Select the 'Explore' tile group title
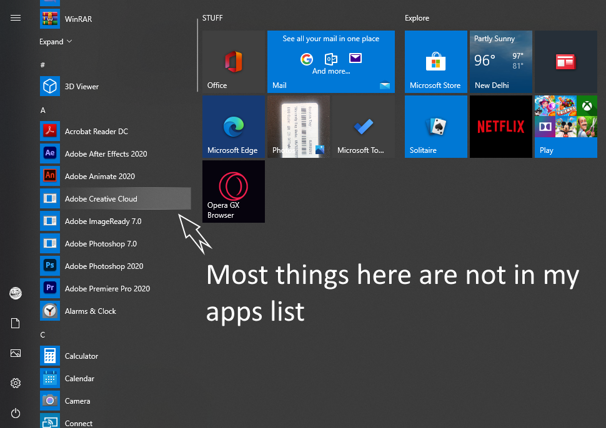606x428 pixels. [x=417, y=18]
